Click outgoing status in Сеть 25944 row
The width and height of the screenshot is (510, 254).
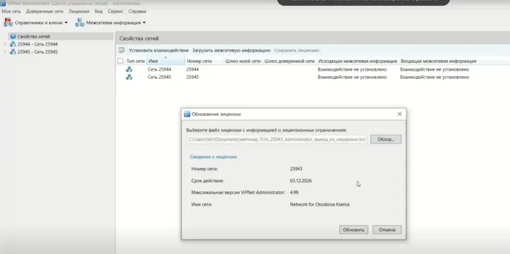click(x=352, y=69)
